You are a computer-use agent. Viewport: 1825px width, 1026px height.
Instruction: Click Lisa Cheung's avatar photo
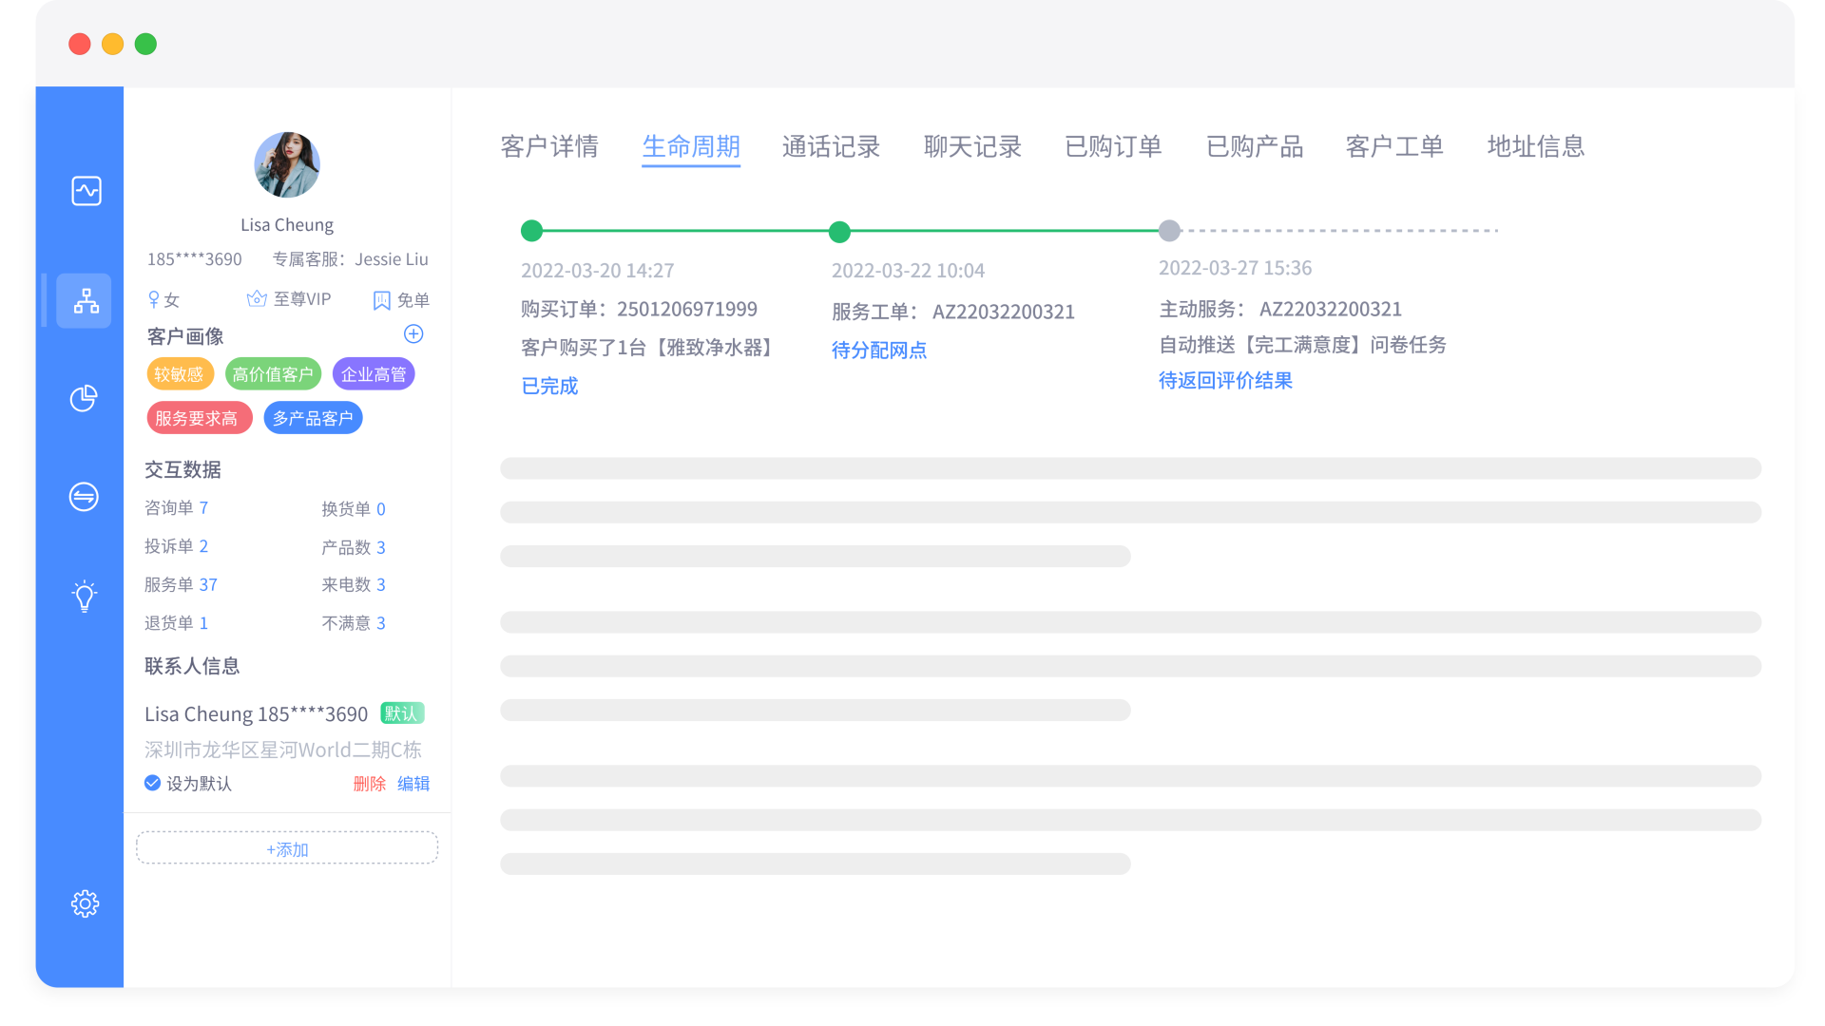(x=287, y=164)
